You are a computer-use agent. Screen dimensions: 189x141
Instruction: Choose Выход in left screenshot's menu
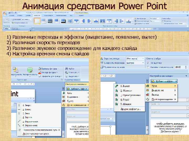75,101
